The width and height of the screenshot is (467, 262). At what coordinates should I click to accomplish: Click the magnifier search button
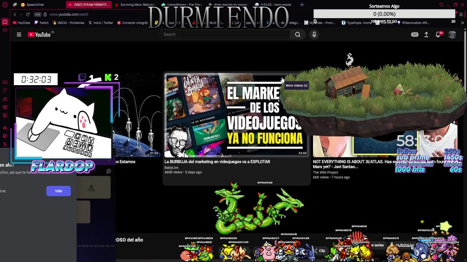[x=298, y=34]
